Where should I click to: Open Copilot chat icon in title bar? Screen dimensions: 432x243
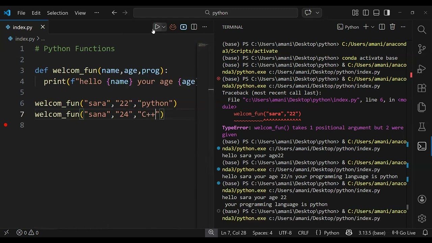[308, 13]
